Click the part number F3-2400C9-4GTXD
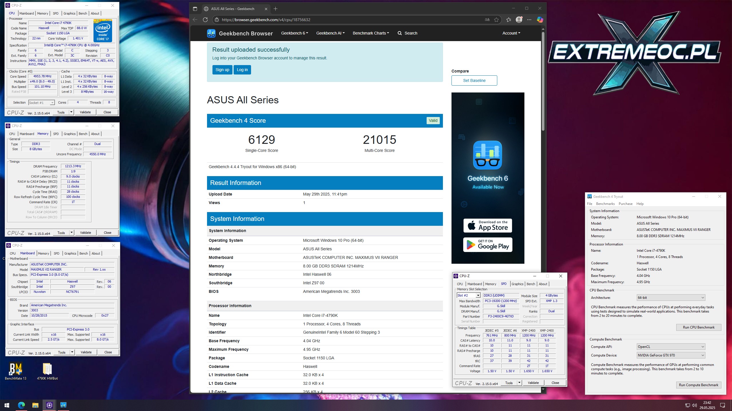The image size is (732, 411). pyautogui.click(x=501, y=316)
